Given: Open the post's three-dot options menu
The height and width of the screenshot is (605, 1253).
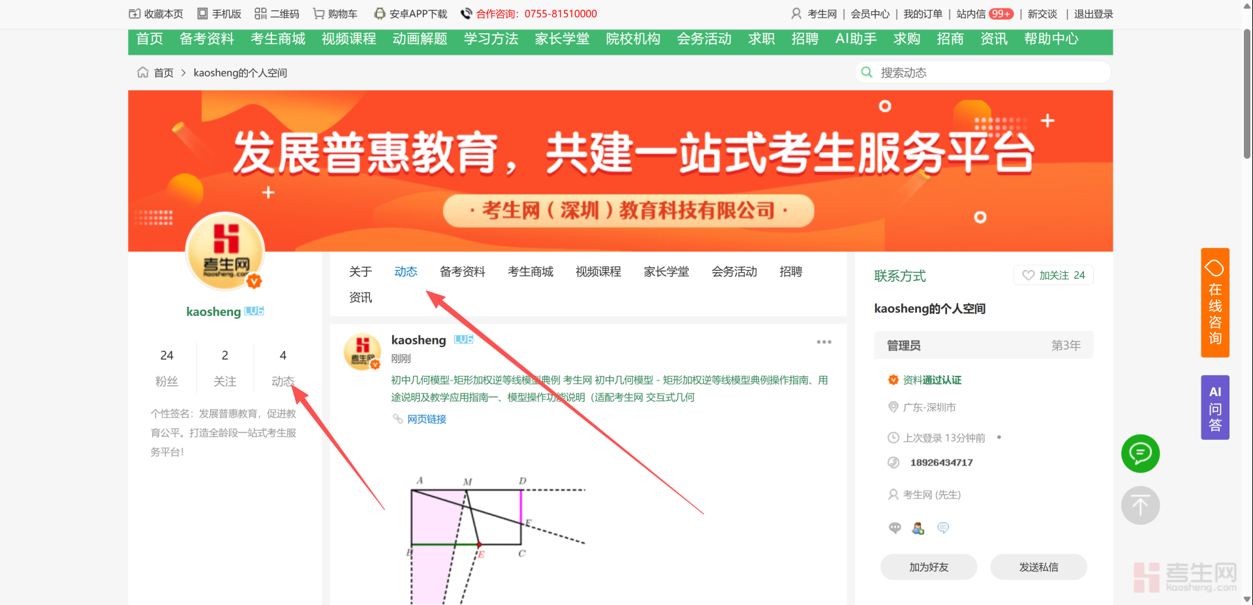Looking at the screenshot, I should (x=824, y=342).
